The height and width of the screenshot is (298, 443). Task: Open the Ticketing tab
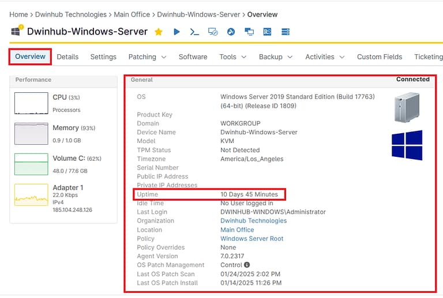pyautogui.click(x=429, y=56)
